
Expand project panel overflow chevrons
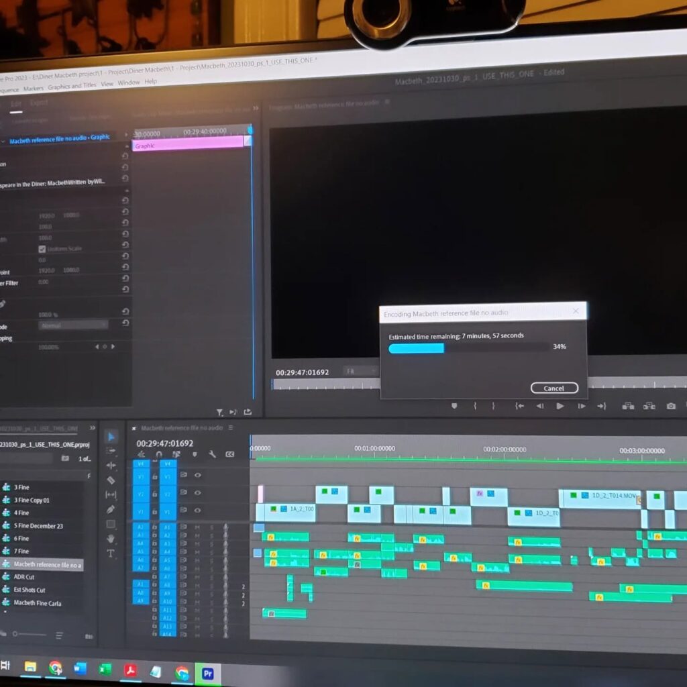[x=93, y=427]
